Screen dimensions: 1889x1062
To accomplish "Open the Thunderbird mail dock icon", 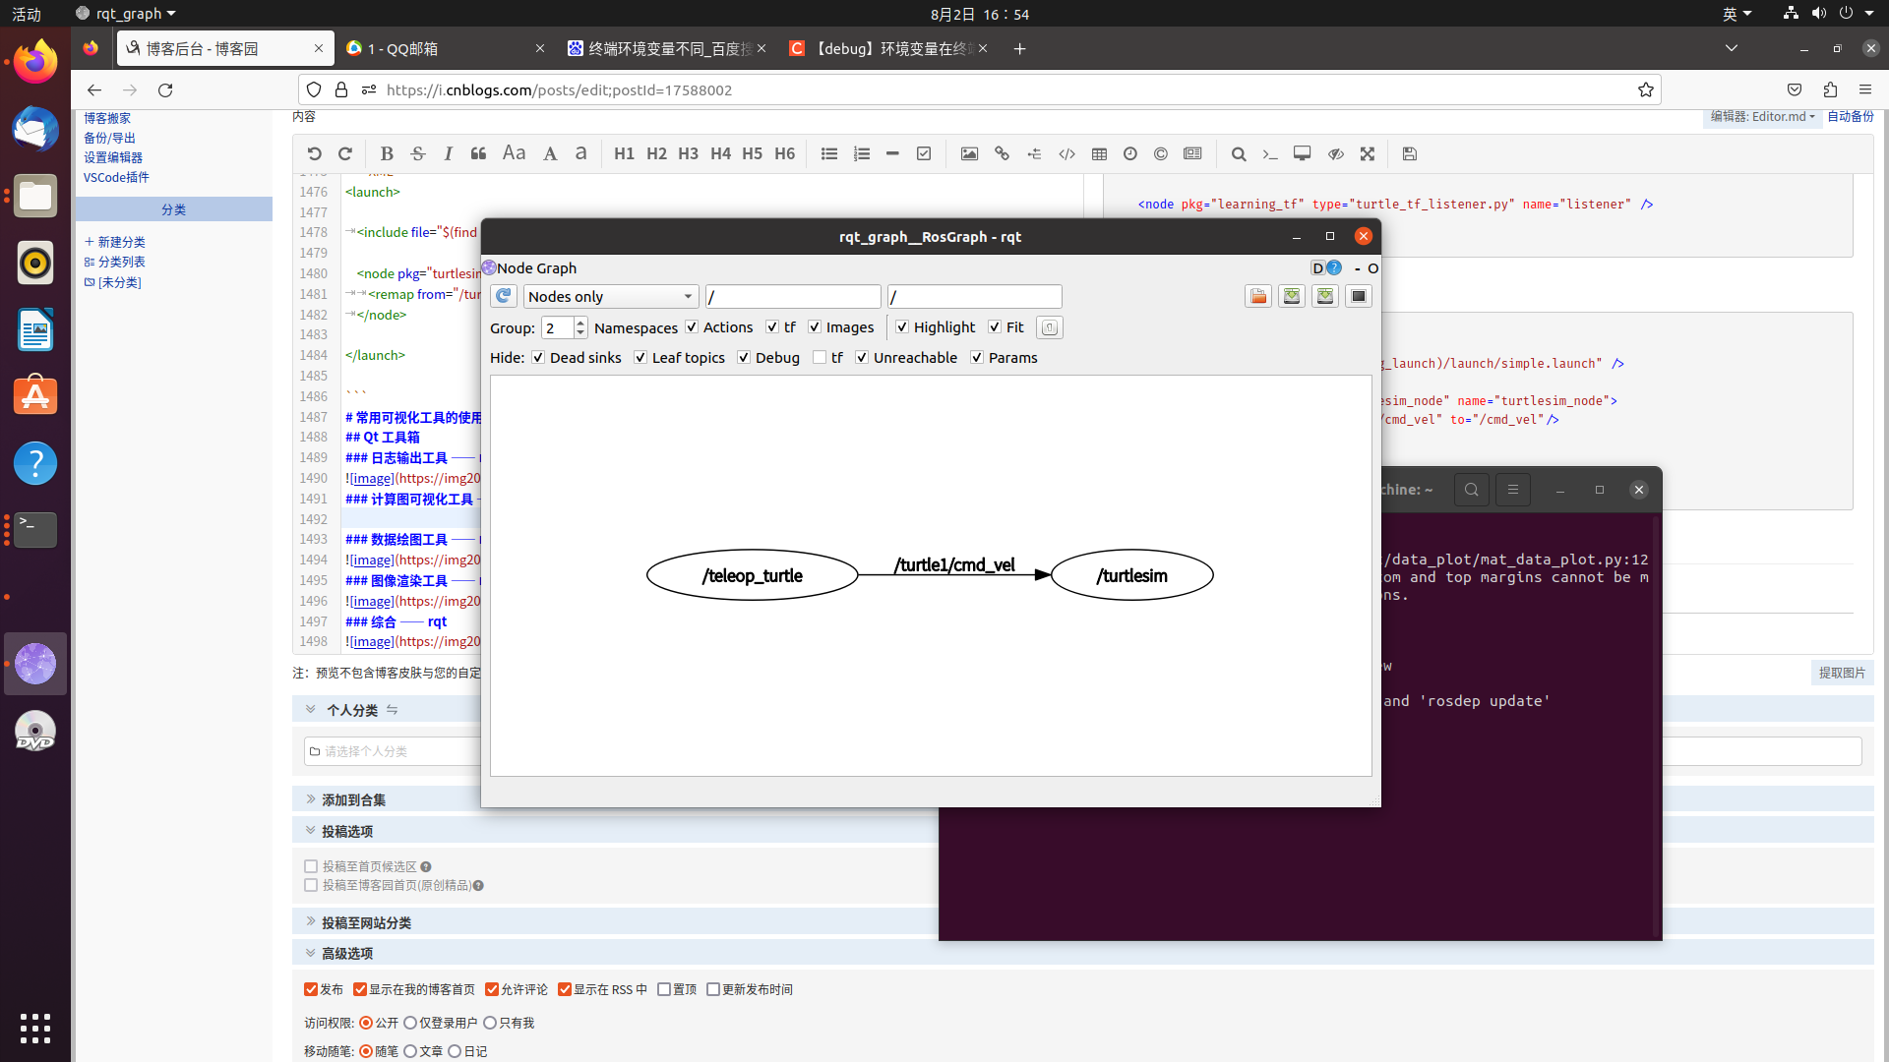I will 35,129.
